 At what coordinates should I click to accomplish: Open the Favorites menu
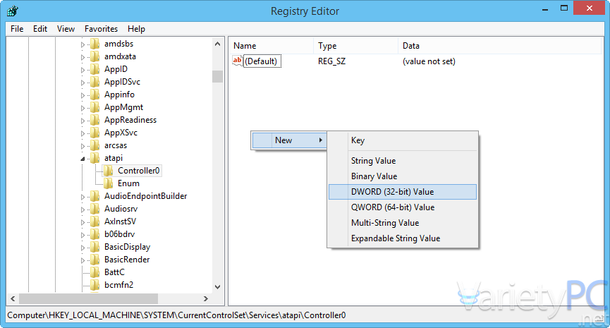101,29
